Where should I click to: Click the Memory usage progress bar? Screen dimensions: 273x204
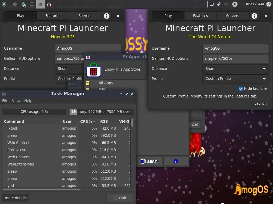102,112
